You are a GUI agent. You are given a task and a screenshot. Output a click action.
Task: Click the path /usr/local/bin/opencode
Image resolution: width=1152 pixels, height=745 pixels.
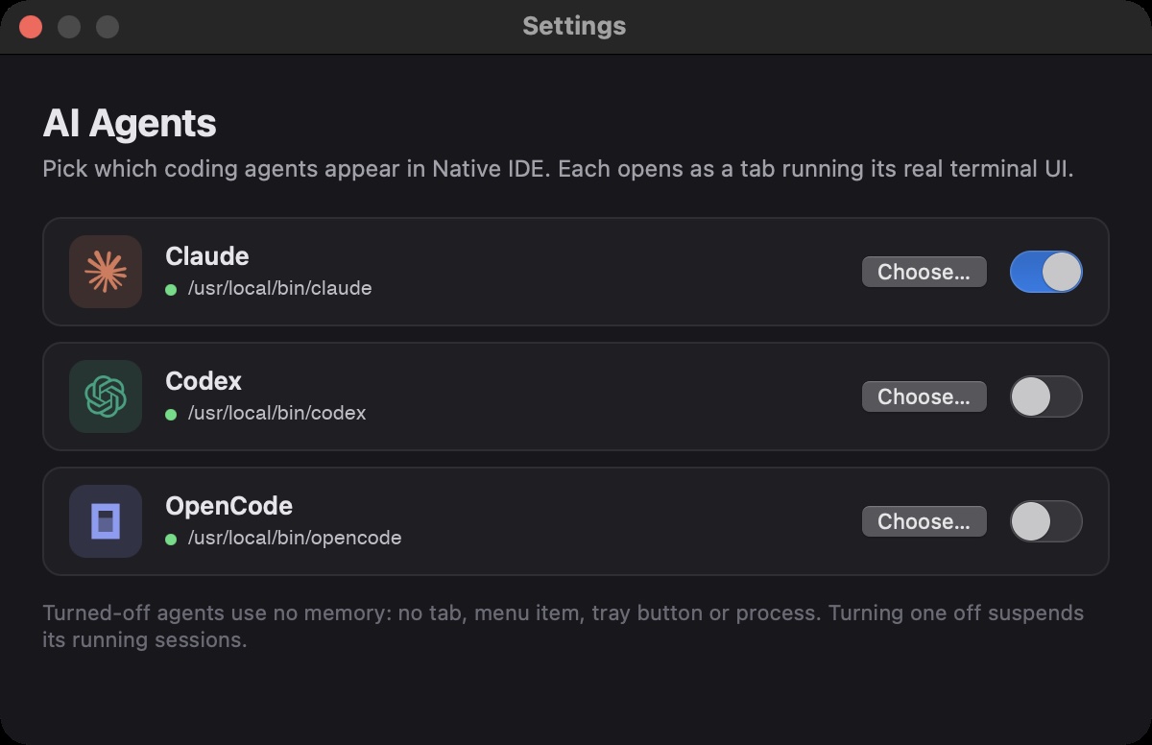click(295, 538)
